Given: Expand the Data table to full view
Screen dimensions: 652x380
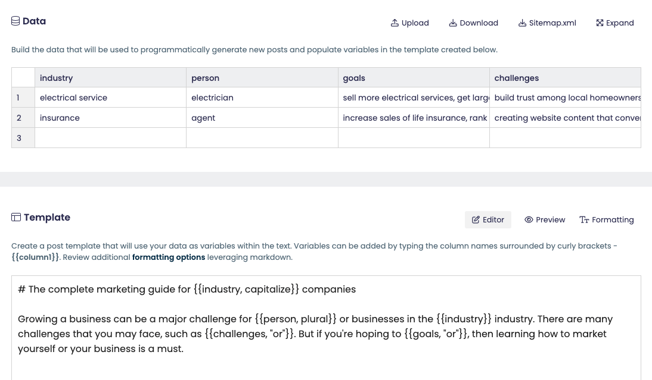Looking at the screenshot, I should pos(614,23).
